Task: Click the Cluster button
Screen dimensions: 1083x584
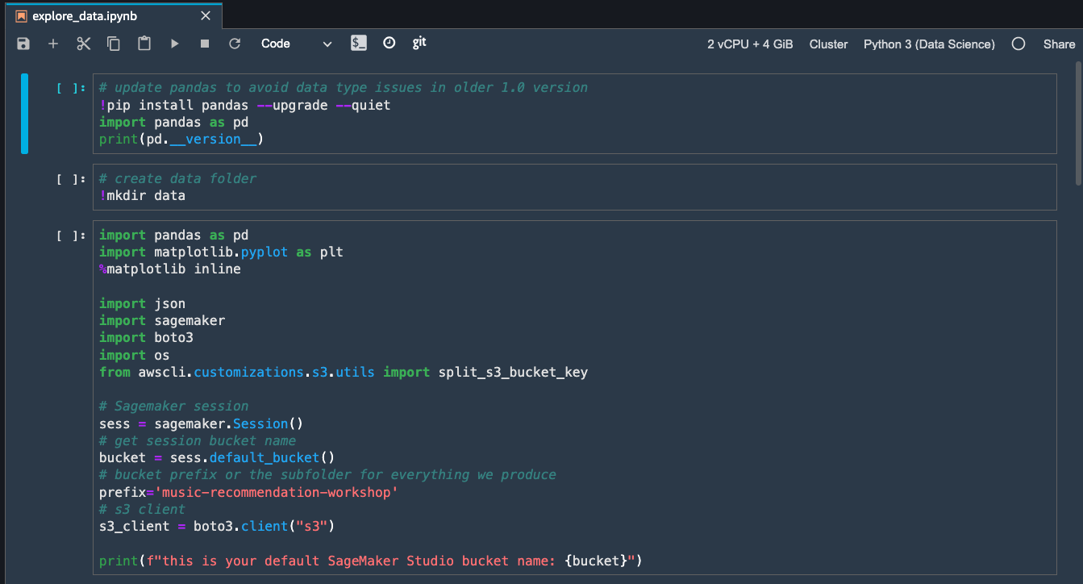Action: 828,44
